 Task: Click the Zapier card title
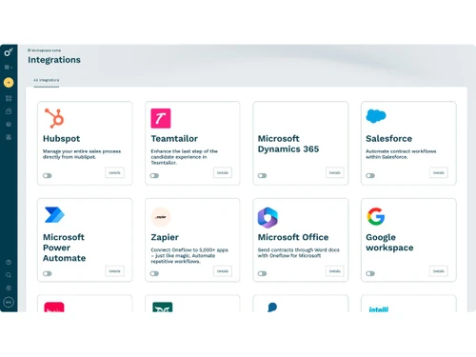tap(165, 237)
